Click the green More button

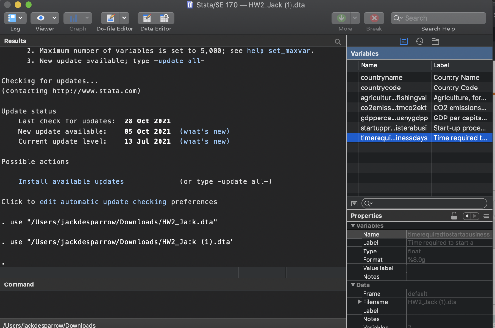click(341, 18)
